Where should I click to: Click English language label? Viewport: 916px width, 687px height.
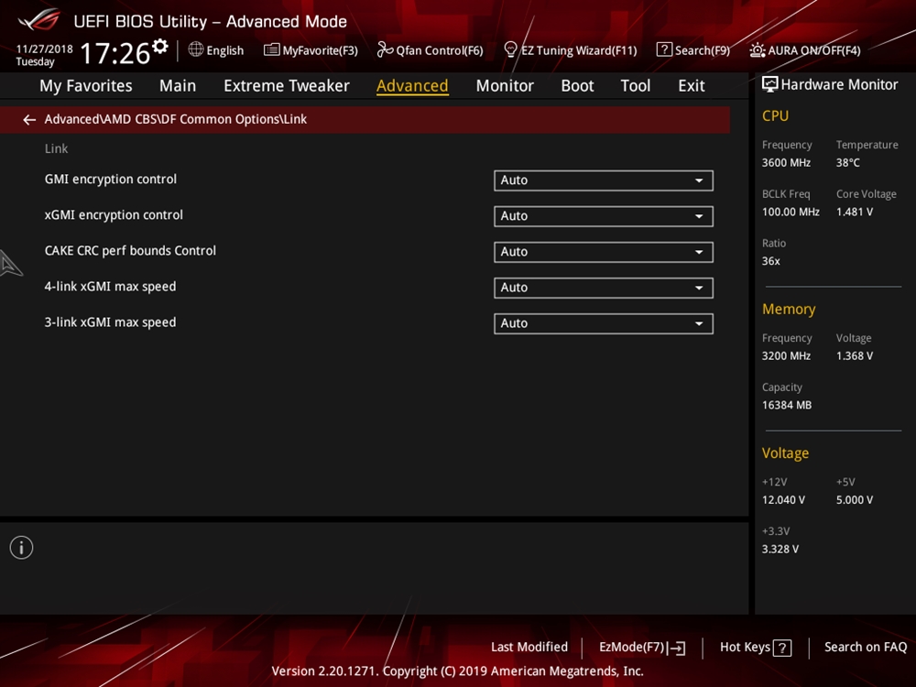pyautogui.click(x=225, y=50)
